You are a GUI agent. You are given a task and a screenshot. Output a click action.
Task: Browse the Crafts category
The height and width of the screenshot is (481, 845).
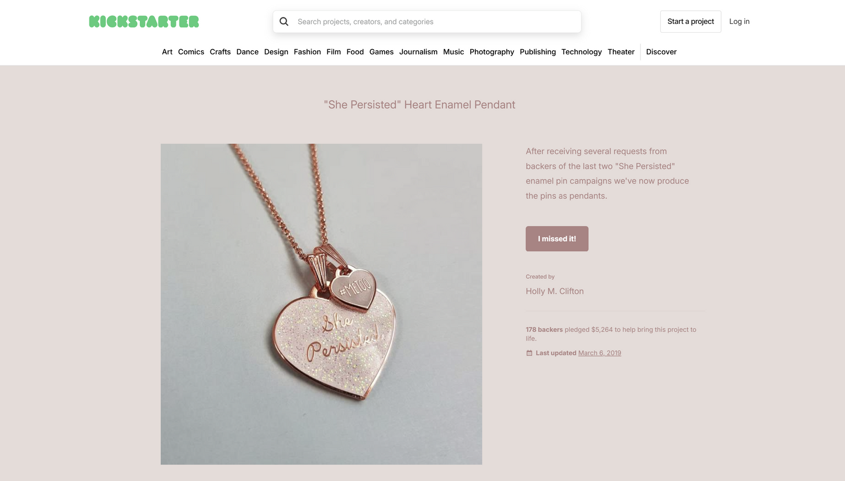220,52
